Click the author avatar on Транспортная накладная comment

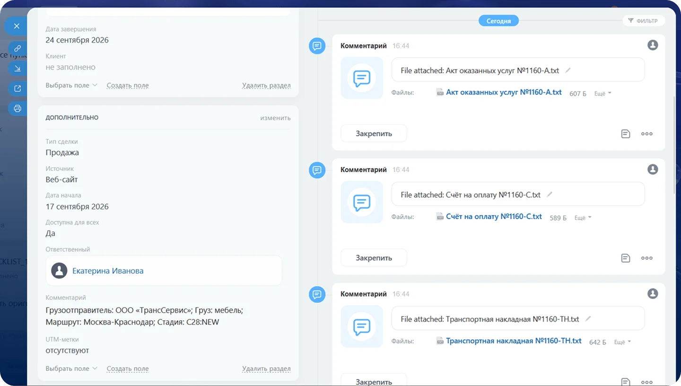tap(653, 294)
